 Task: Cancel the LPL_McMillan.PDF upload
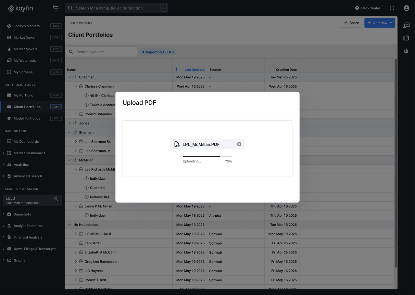239,144
